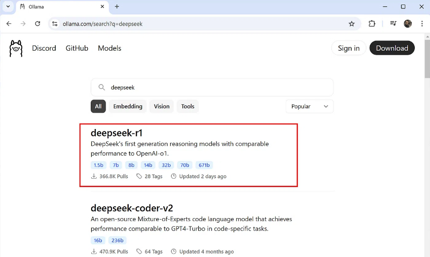This screenshot has height=257, width=430.
Task: Click the Ollama llama logo
Action: 16,48
